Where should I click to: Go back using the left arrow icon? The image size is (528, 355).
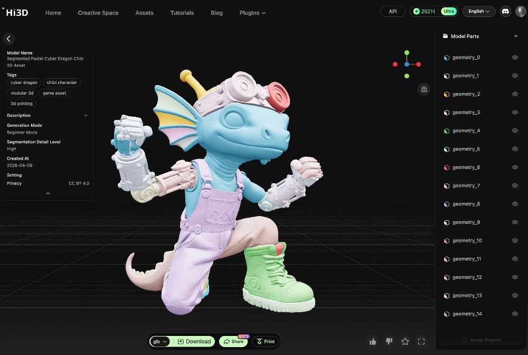point(8,39)
